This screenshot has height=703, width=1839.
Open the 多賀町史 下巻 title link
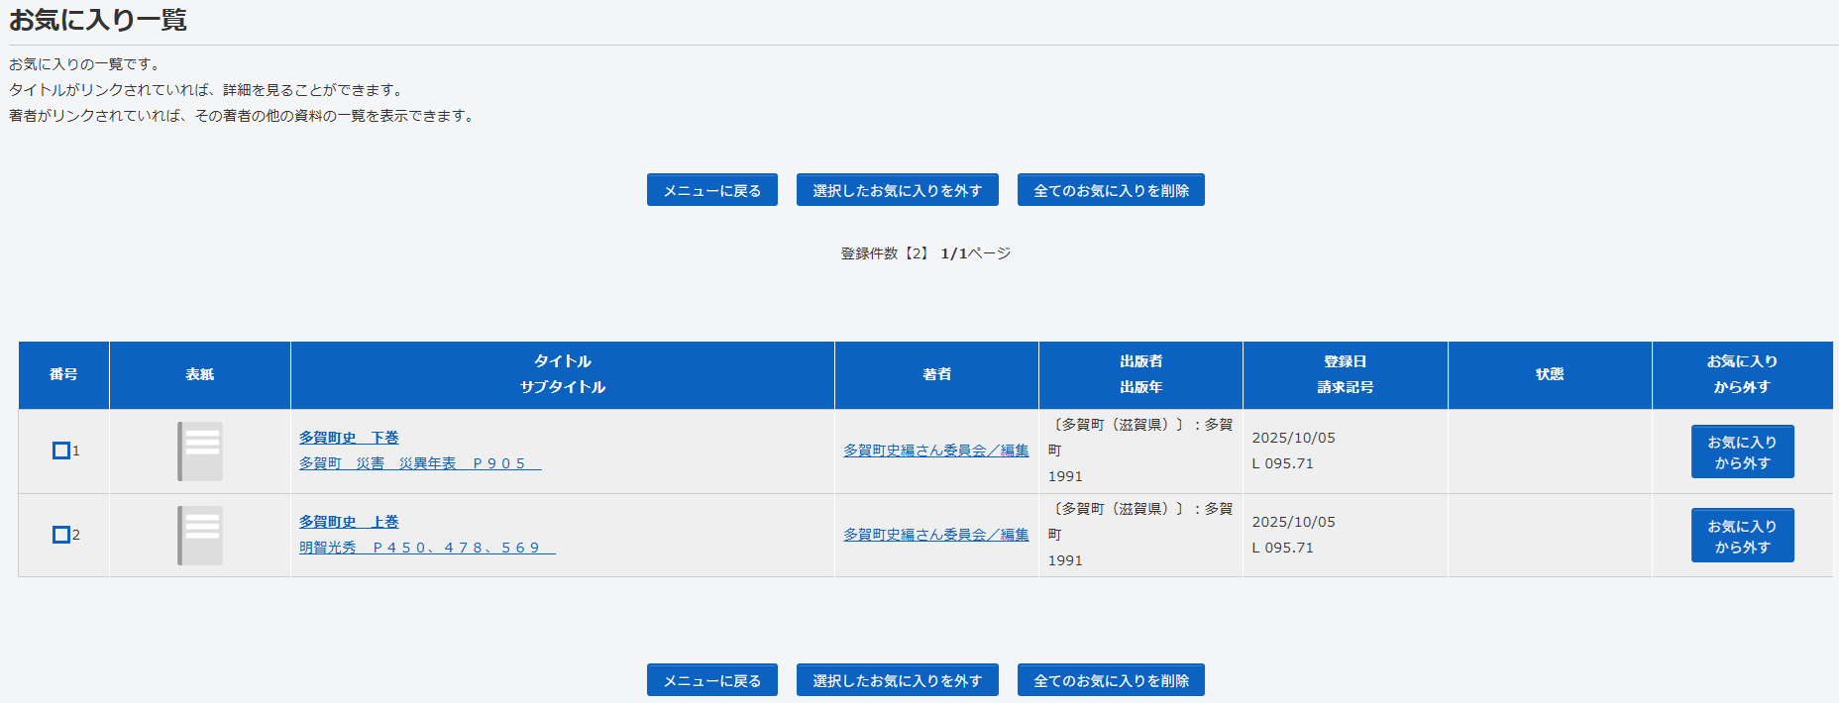coord(349,438)
